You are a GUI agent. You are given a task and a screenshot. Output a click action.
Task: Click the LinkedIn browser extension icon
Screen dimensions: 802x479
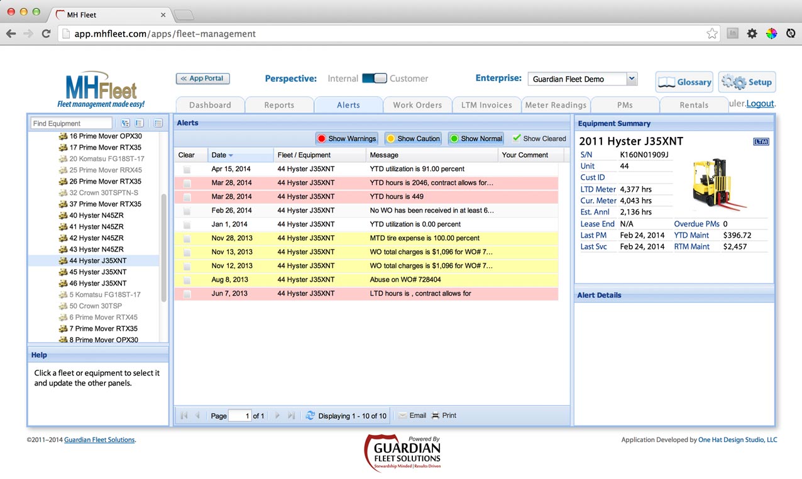click(x=732, y=34)
